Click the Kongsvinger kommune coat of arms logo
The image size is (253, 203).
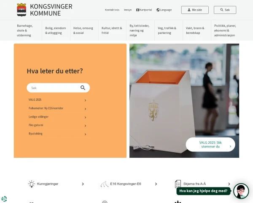22,10
